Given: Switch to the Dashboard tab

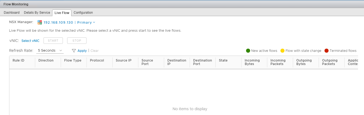Looking at the screenshot, I should 12,13.
